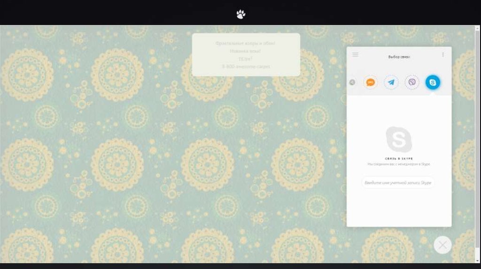Screen dimensions: 481x269
Task: Click the 8-800-awesome-carpet phone number
Action: [246, 67]
